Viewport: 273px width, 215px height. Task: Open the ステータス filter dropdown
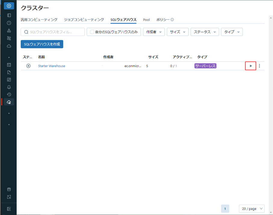point(205,32)
